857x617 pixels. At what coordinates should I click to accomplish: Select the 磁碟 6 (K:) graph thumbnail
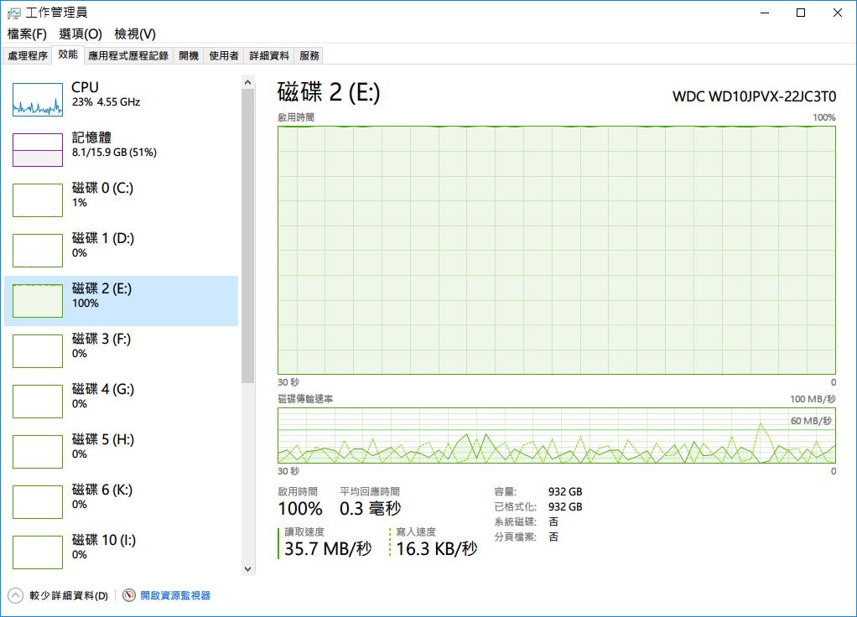pos(38,501)
